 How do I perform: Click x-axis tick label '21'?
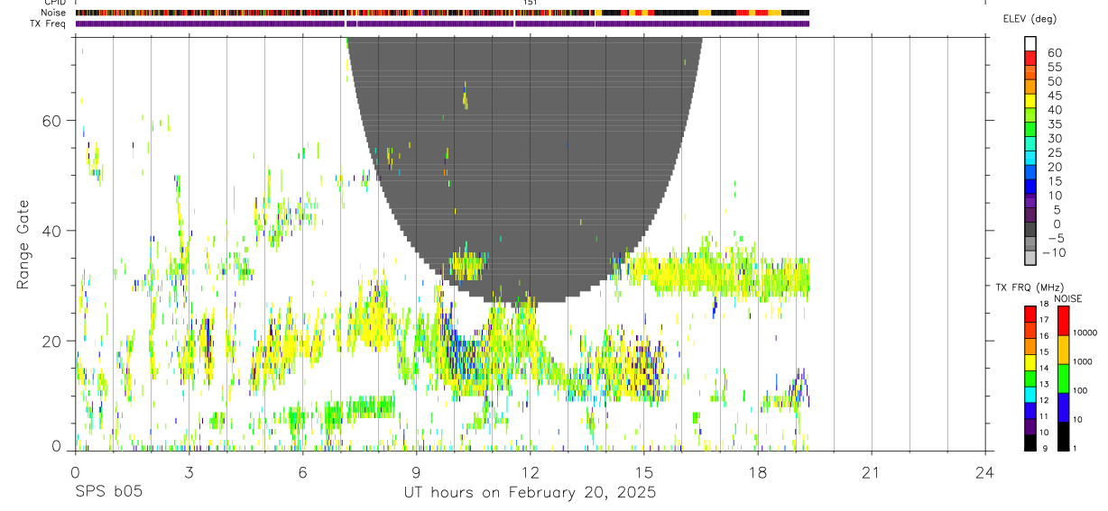tap(872, 471)
